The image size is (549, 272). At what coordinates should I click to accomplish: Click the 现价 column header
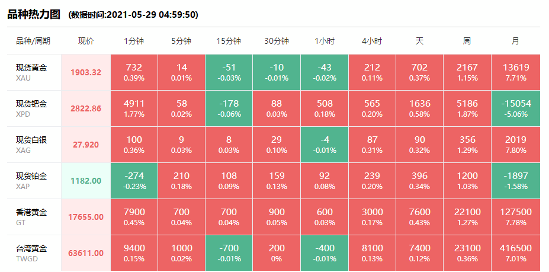tap(86, 41)
